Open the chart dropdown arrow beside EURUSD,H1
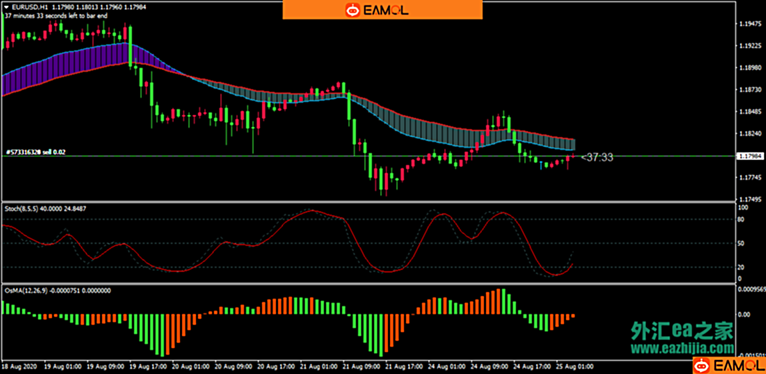This screenshot has height=374, width=766. pyautogui.click(x=6, y=7)
